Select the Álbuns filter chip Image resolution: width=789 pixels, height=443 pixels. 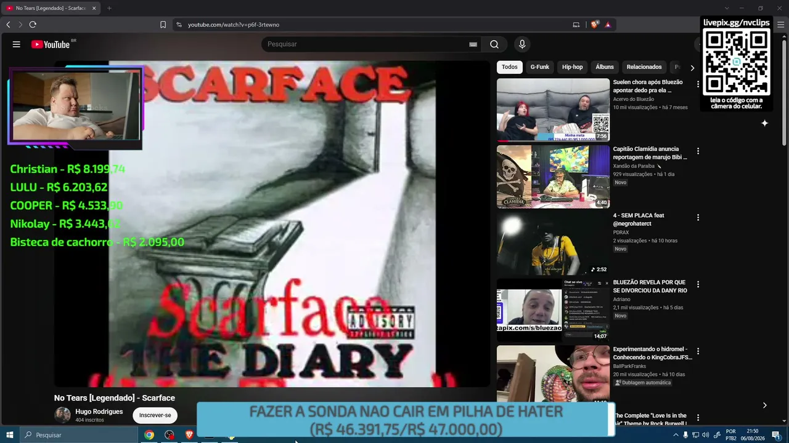(605, 67)
